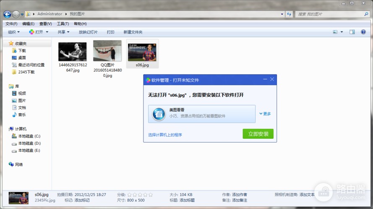Image resolution: width=373 pixels, height=209 pixels.
Task: Select the QQ图片 thumbnail
Action: click(x=107, y=51)
